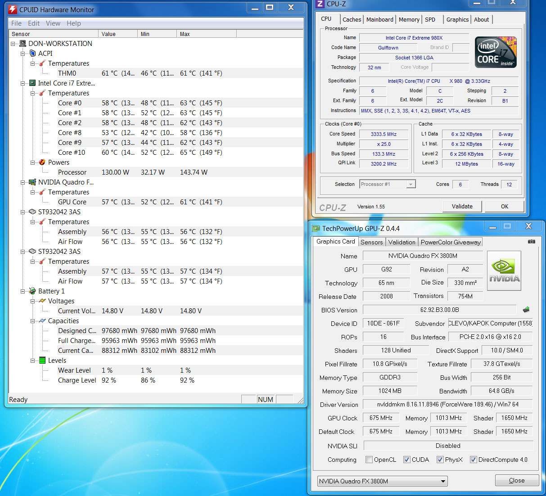546x496 pixels.
Task: Toggle the DirectCompute 4.0 checkbox
Action: coord(474,460)
